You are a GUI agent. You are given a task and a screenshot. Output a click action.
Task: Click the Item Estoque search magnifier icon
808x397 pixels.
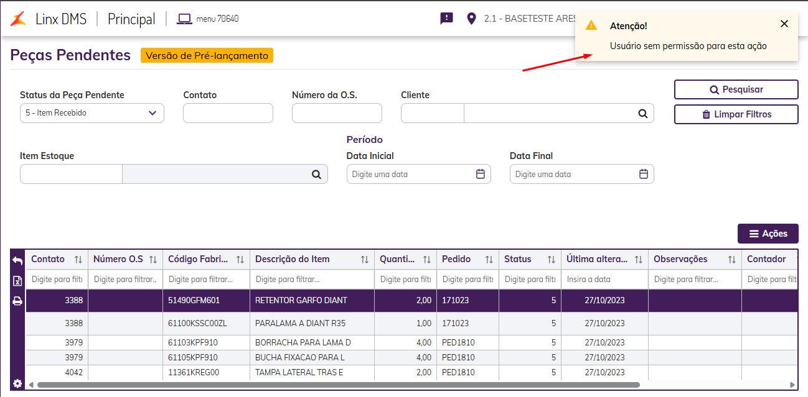point(316,175)
